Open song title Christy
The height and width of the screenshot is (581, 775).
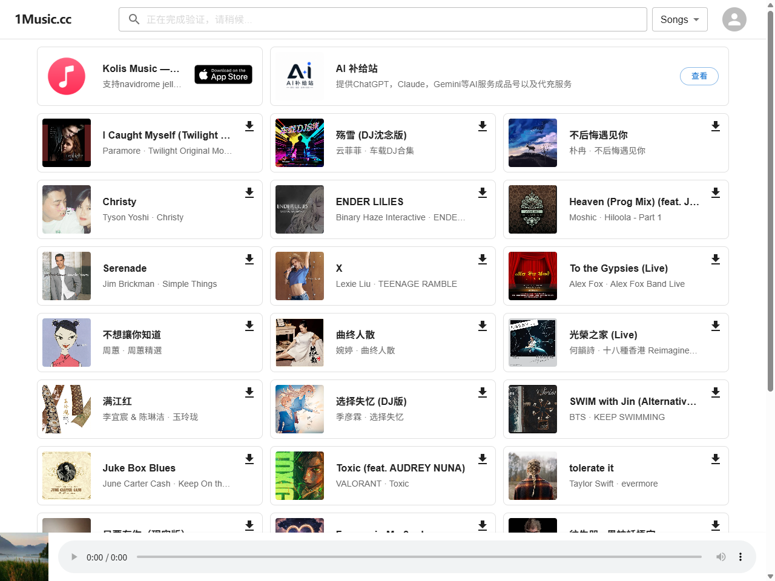[x=119, y=202]
